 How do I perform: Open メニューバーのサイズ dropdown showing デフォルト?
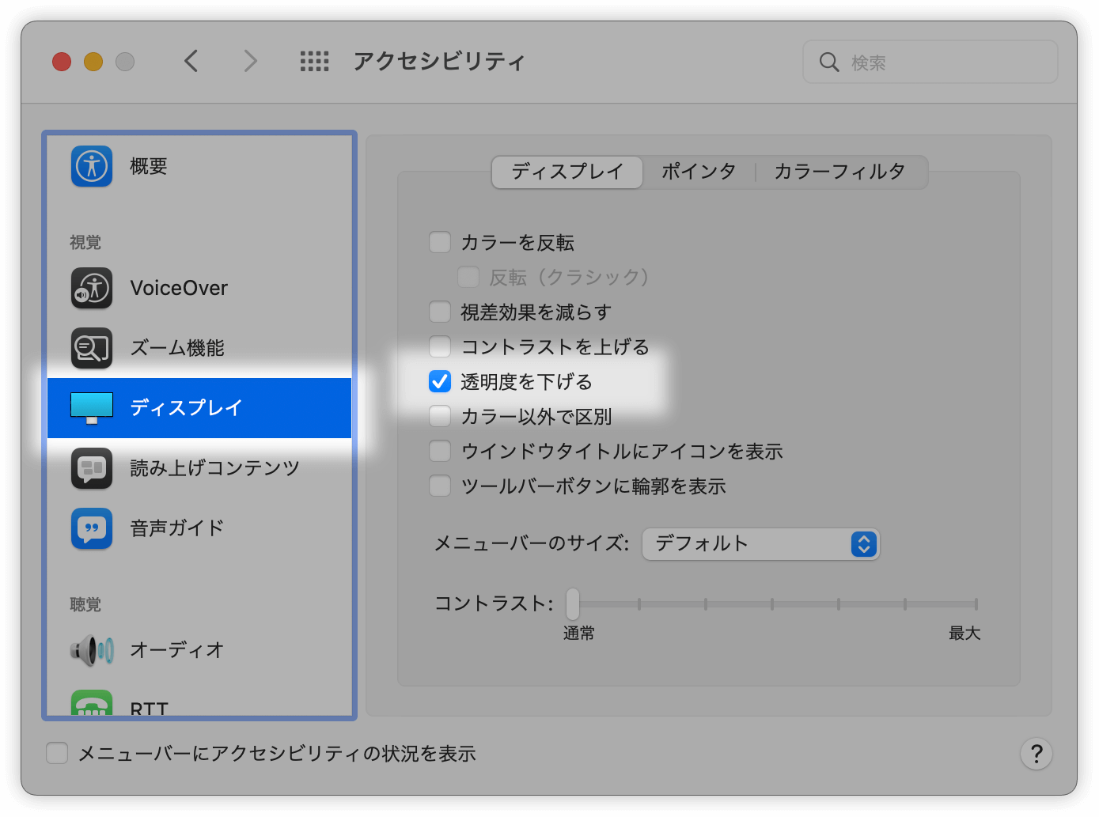coord(760,544)
